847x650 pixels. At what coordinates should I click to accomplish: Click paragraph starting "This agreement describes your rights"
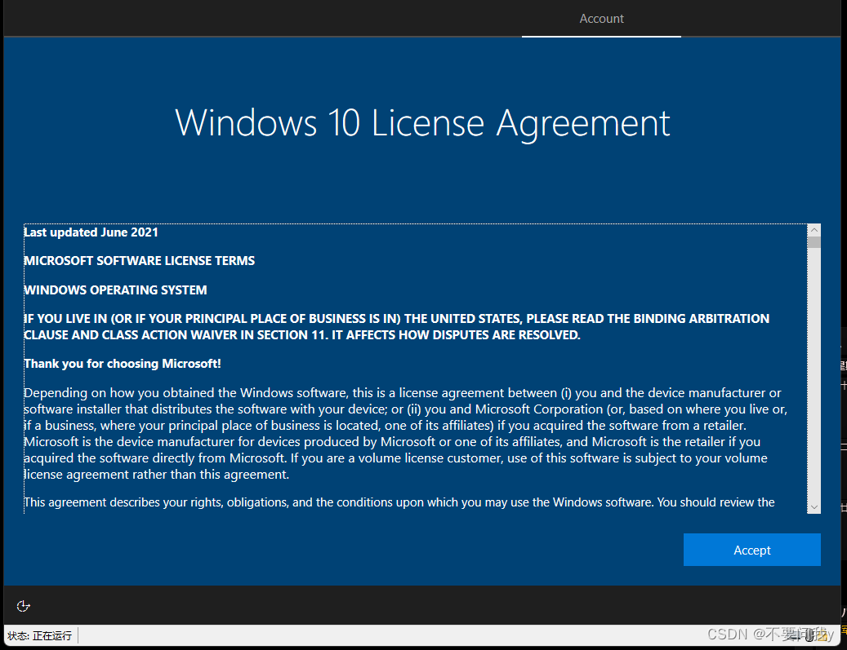(x=399, y=502)
